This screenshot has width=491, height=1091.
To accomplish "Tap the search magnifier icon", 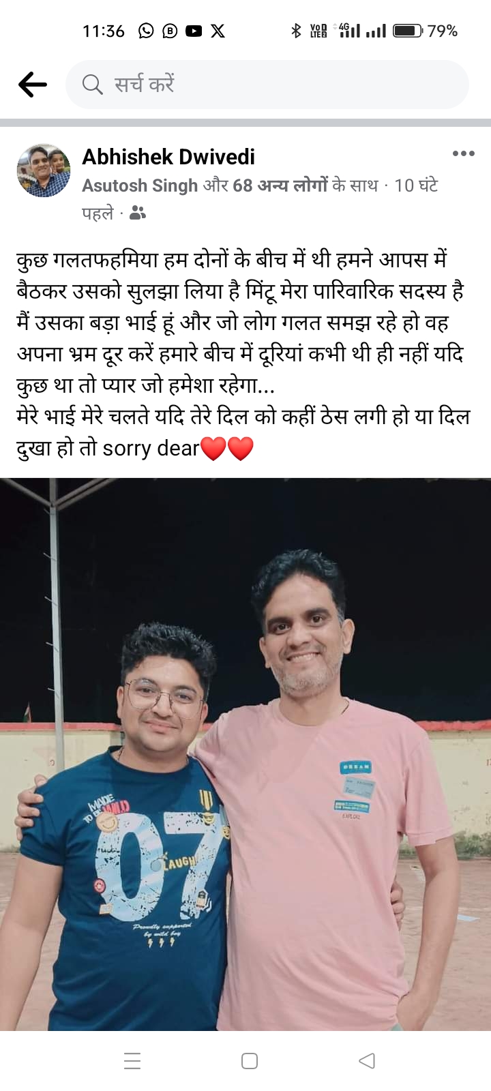I will 92,85.
